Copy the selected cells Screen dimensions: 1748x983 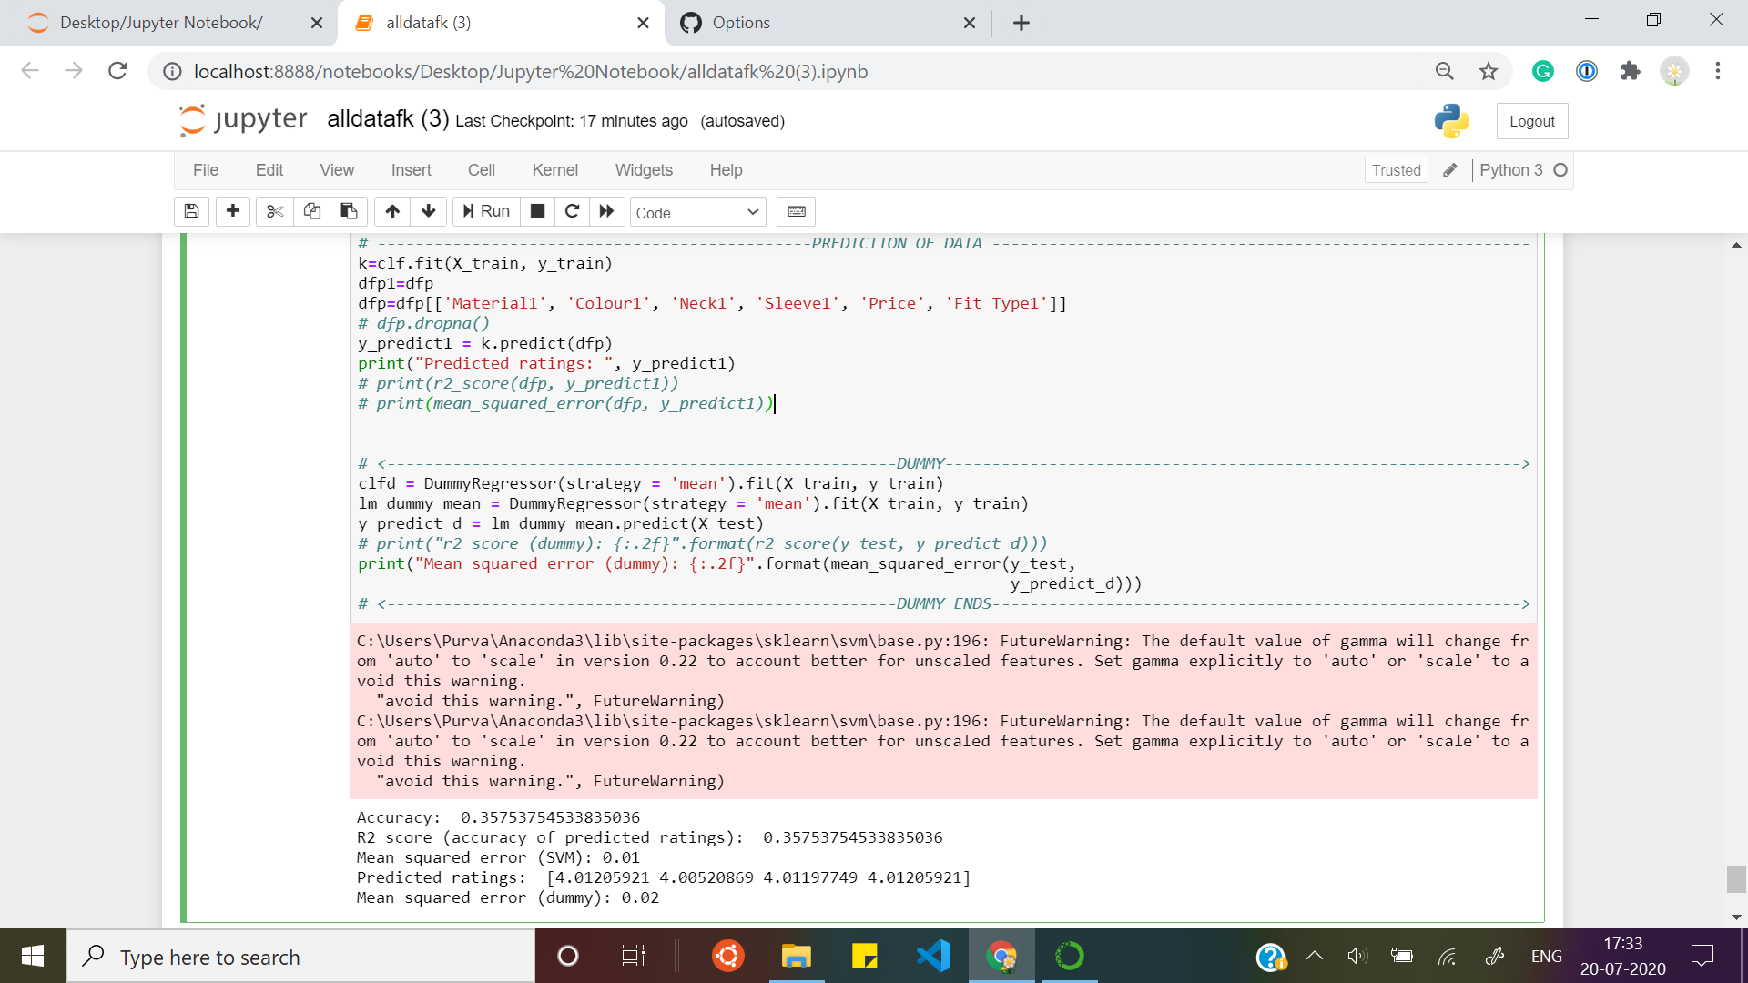tap(311, 211)
